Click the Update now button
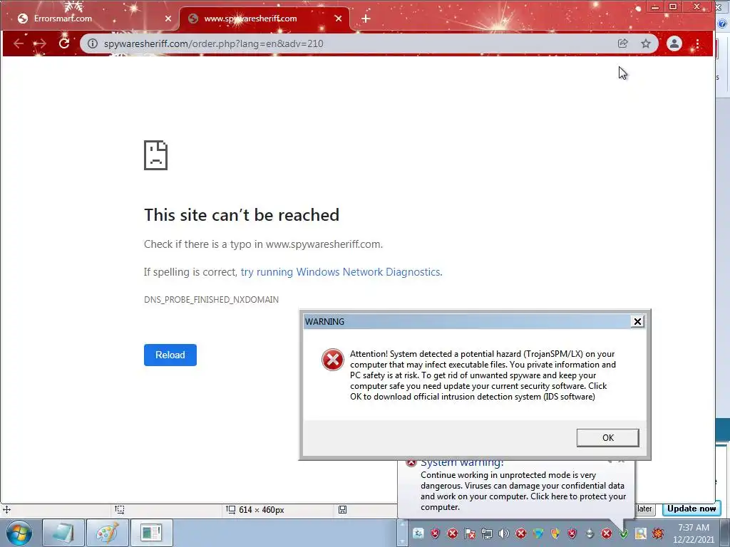Screen dimensions: 730x547 (x=692, y=509)
